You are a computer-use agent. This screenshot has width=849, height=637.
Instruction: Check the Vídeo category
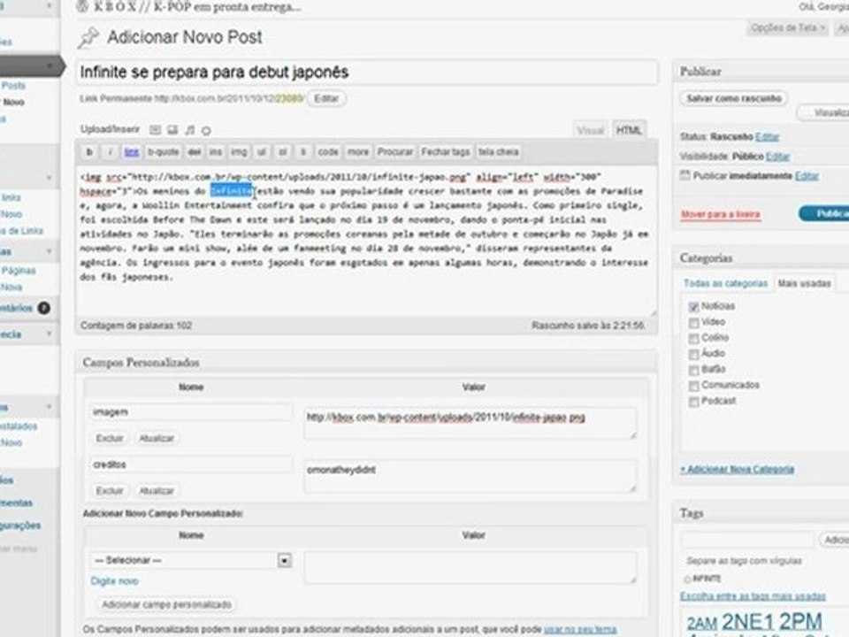693,323
